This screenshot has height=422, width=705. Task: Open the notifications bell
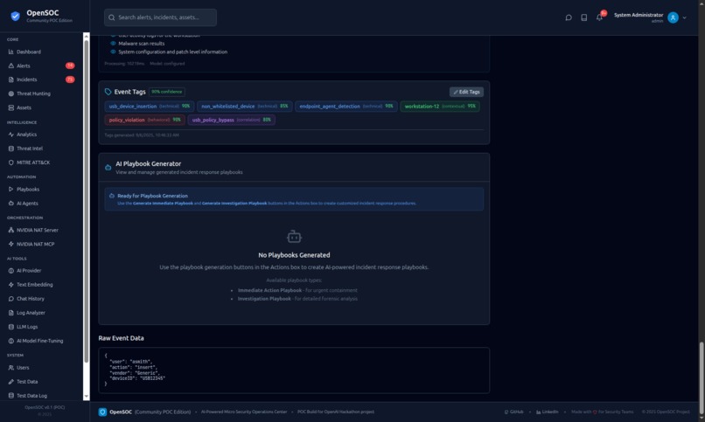599,17
